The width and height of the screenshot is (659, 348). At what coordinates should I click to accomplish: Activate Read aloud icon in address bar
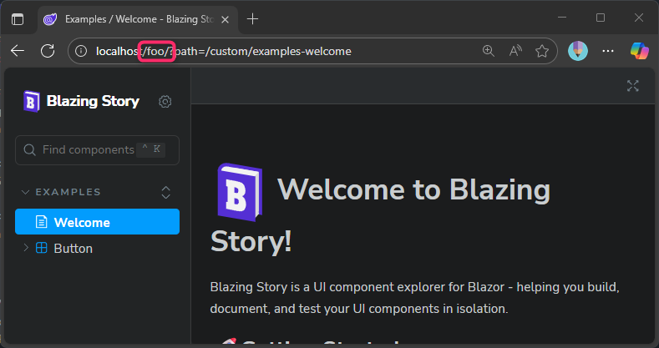tap(515, 51)
